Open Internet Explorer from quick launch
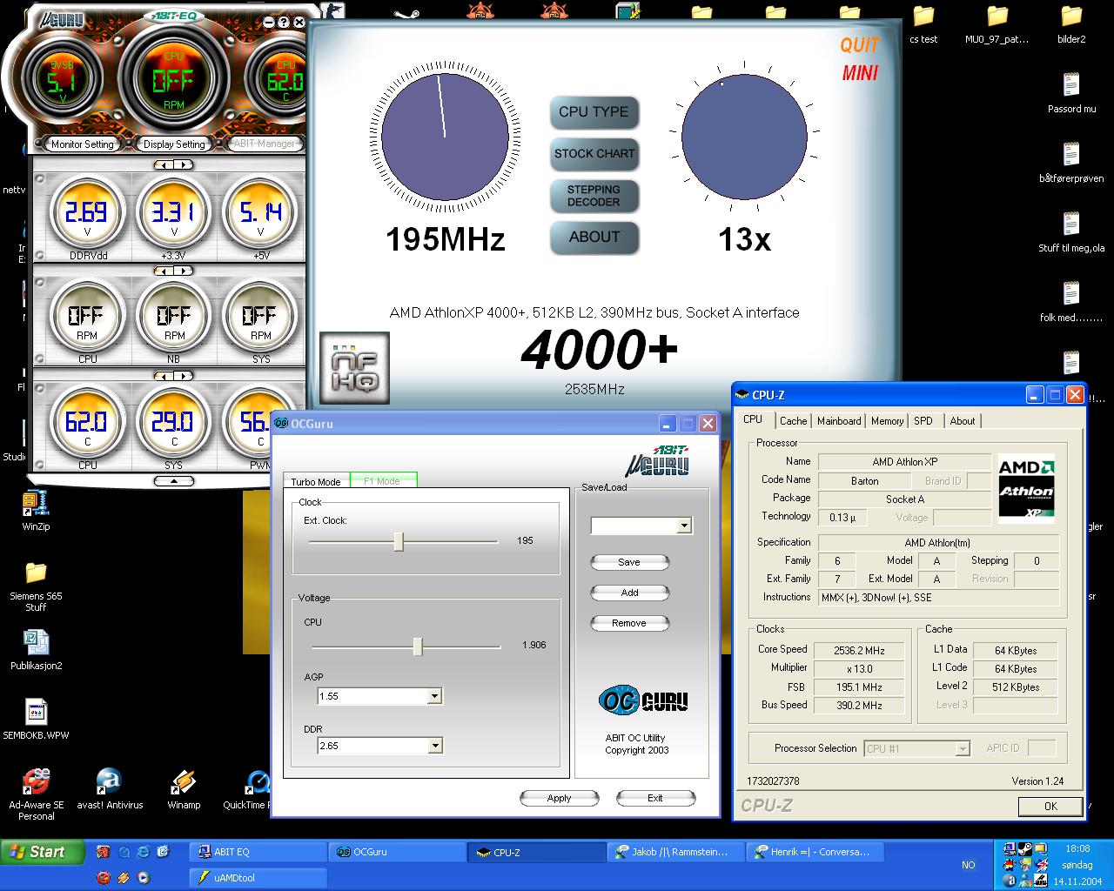1114x891 pixels. [x=143, y=852]
